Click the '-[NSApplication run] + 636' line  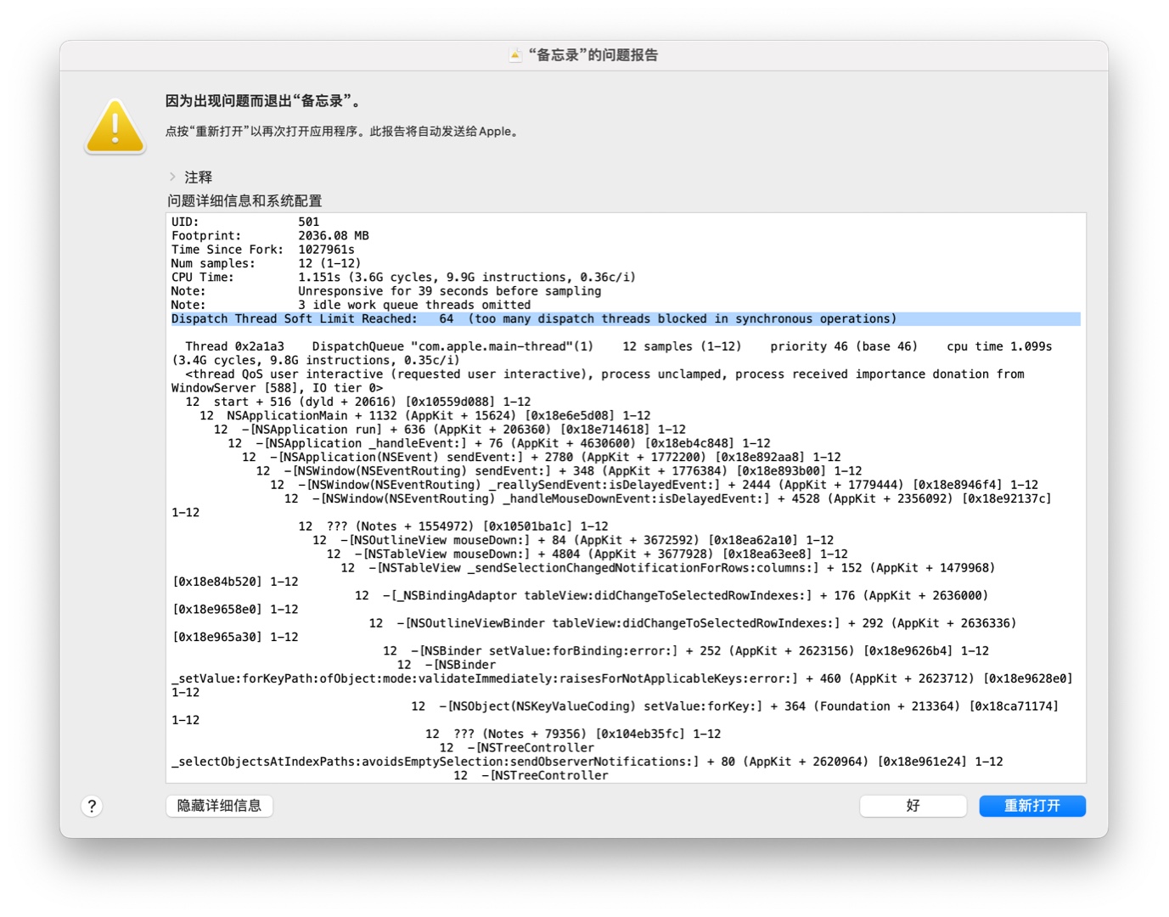(450, 430)
